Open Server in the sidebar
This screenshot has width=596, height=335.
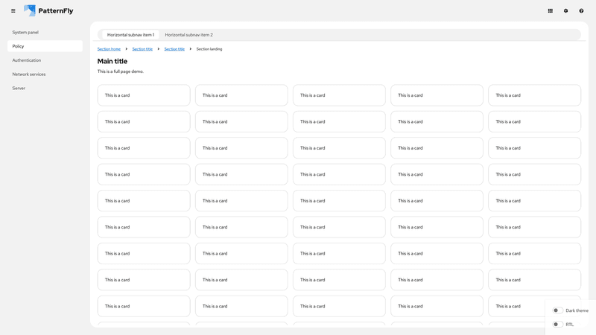45,88
